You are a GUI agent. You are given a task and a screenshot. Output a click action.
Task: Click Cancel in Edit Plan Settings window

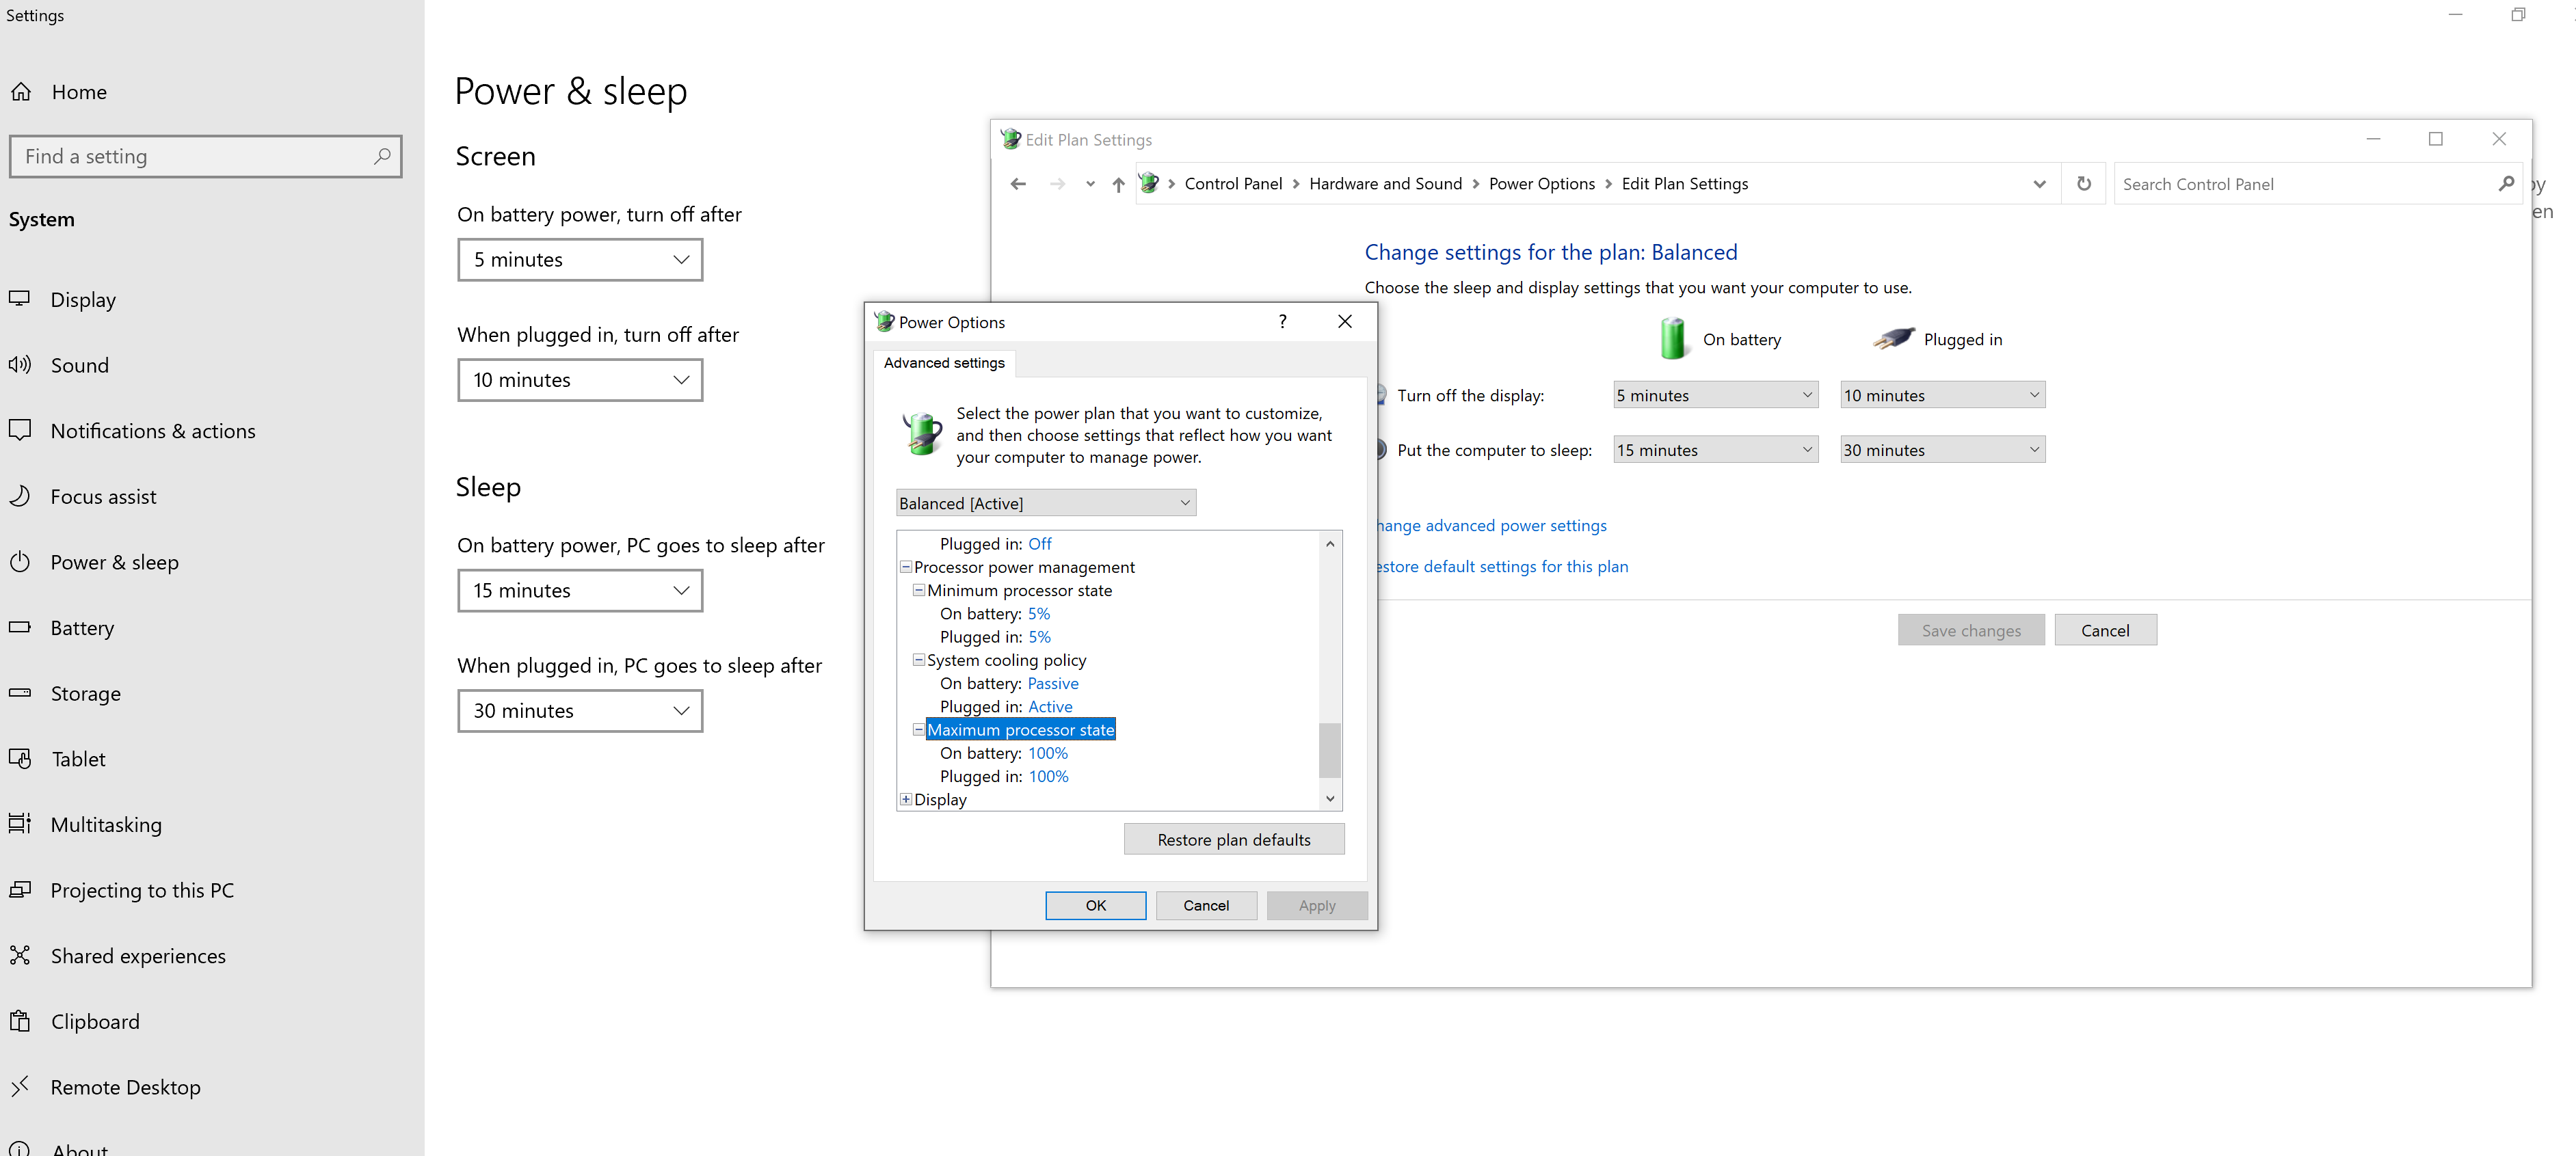(2105, 630)
